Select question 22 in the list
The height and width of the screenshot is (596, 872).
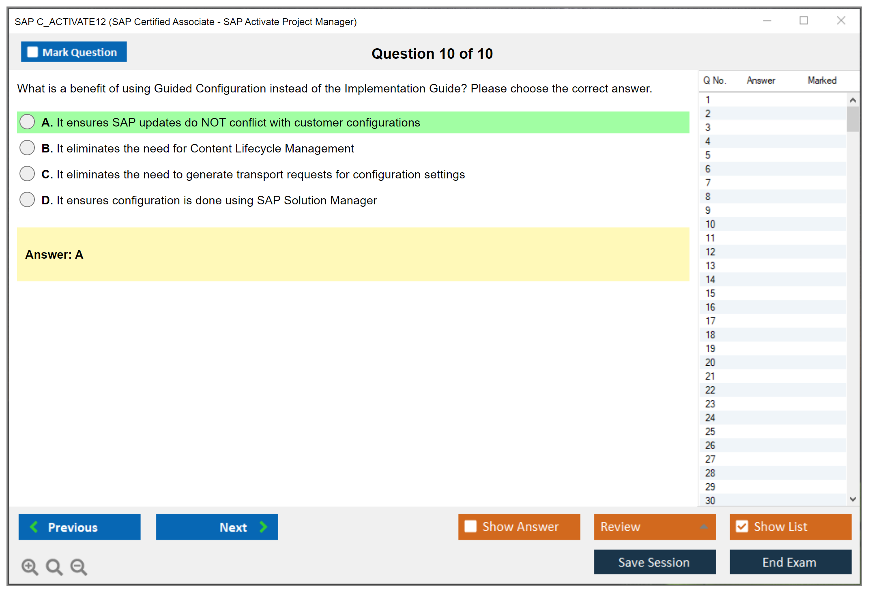coord(710,390)
